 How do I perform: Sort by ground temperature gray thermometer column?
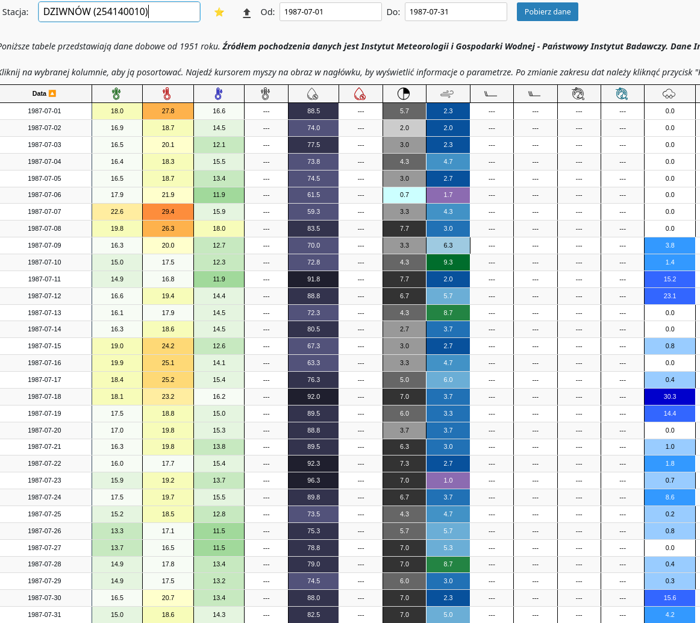click(266, 94)
